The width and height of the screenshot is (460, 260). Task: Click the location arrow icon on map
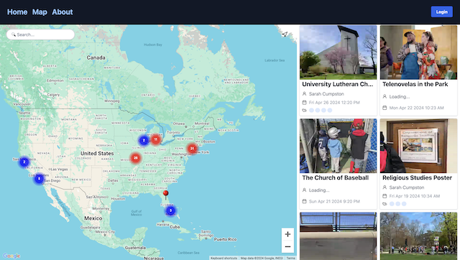coord(285,34)
